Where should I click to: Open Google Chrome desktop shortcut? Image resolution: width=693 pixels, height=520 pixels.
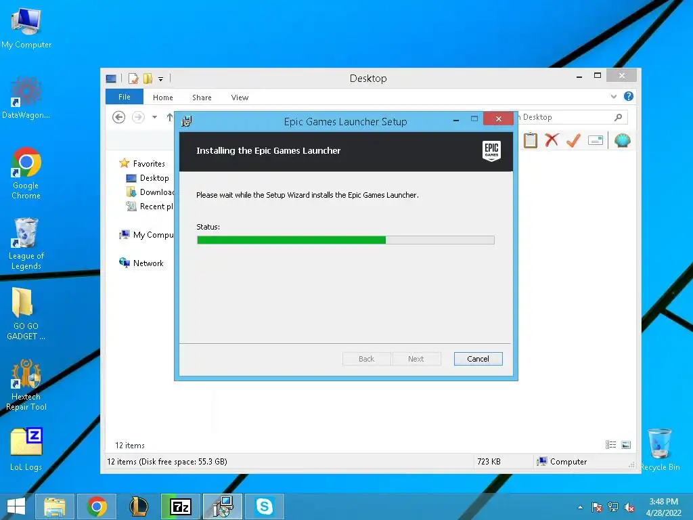26,173
